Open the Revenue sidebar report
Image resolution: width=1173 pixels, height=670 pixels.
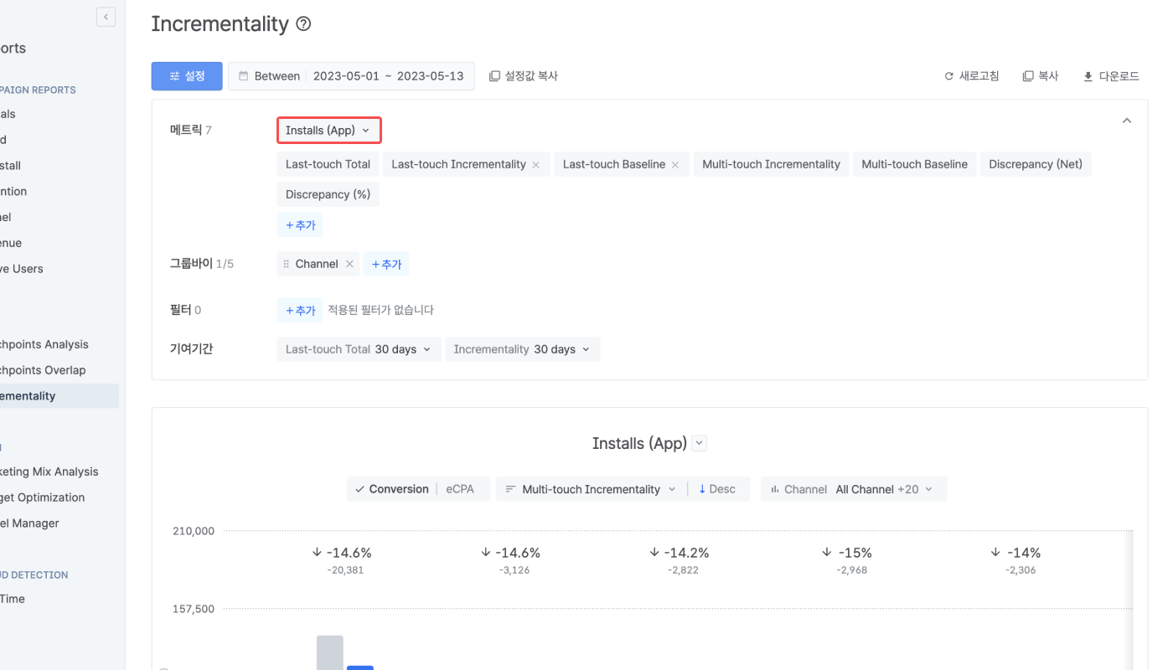point(11,243)
